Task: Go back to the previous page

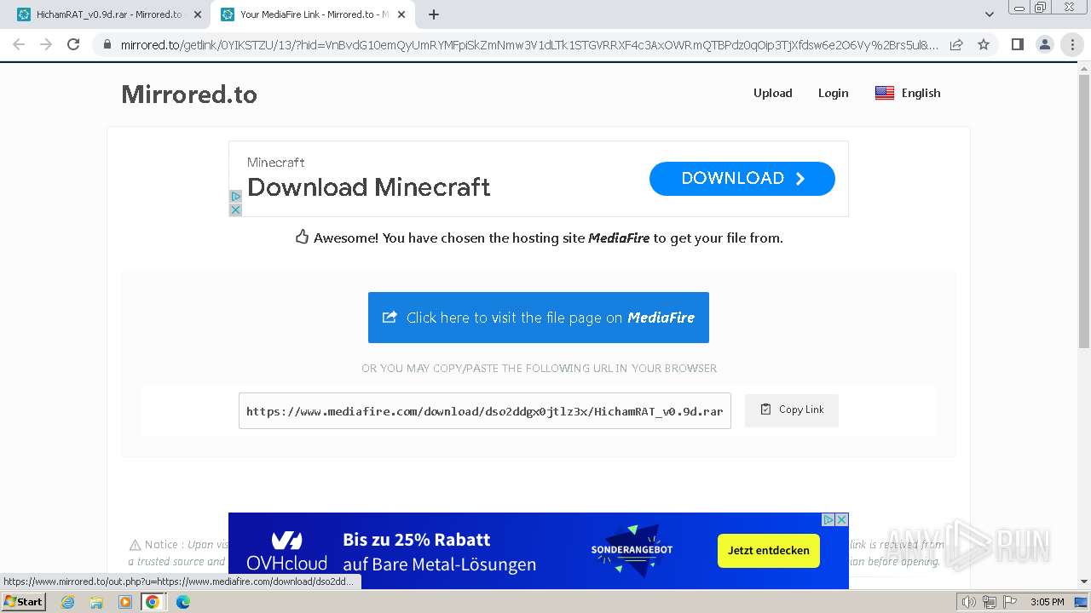Action: click(x=19, y=44)
